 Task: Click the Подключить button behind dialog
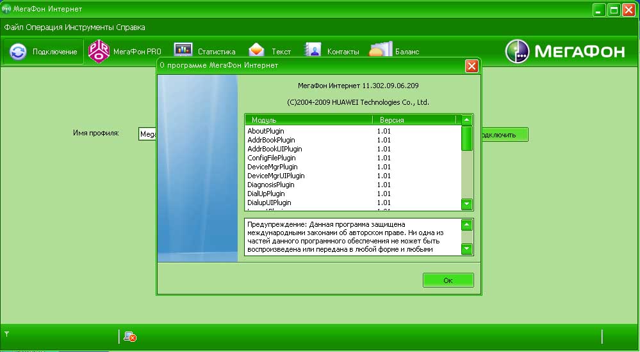(x=504, y=135)
